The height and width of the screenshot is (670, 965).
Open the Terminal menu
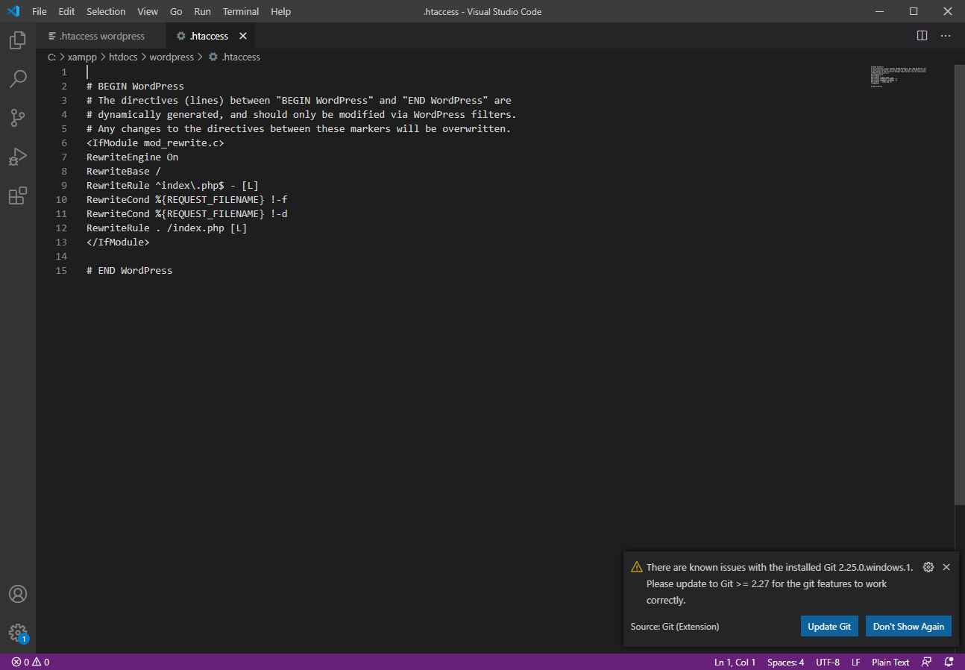click(x=241, y=11)
